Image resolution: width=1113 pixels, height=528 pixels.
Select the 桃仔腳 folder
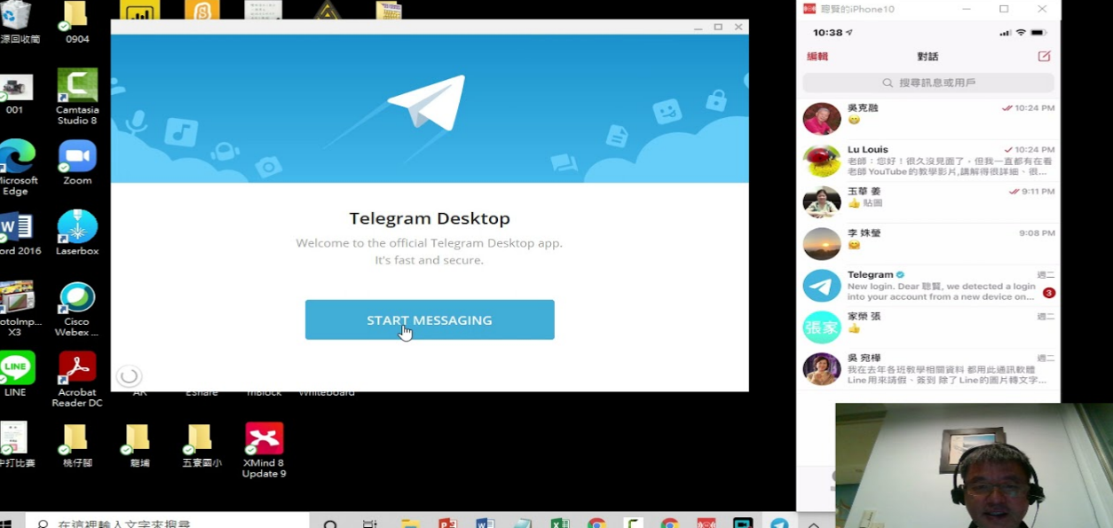(77, 445)
